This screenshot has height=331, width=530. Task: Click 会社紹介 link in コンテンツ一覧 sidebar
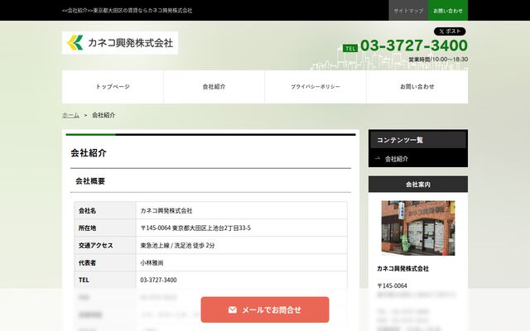(x=397, y=159)
